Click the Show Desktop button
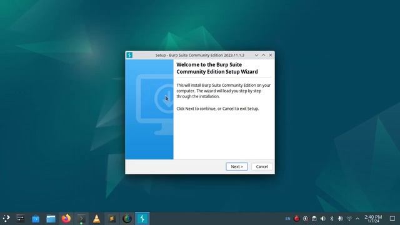Screen dimensions: 400x225 392,219
